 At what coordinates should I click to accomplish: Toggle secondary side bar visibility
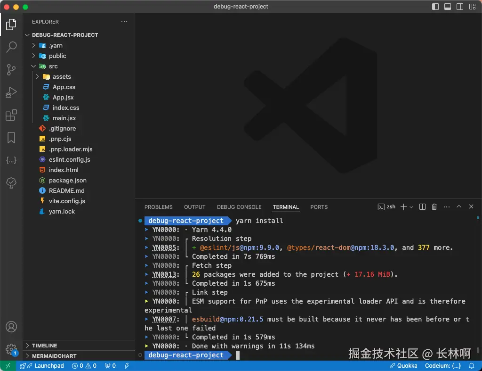click(x=460, y=7)
